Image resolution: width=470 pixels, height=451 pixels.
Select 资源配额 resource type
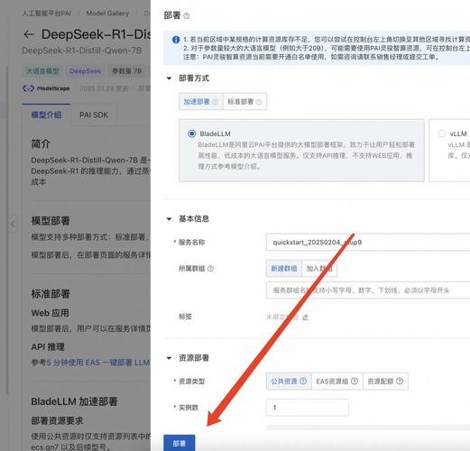pyautogui.click(x=385, y=382)
